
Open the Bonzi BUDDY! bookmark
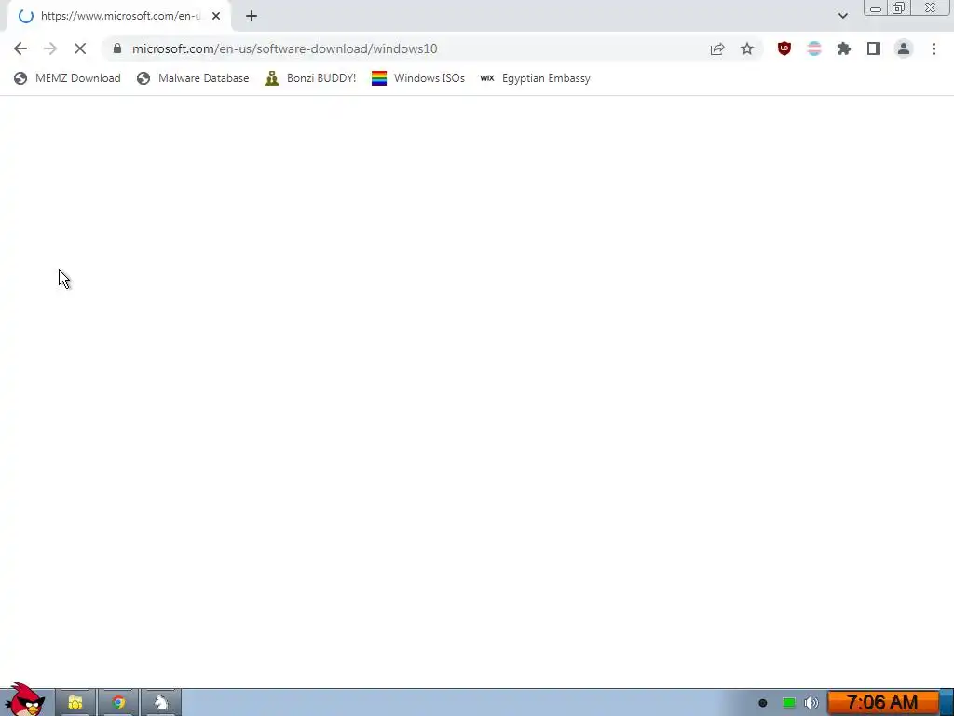click(310, 78)
